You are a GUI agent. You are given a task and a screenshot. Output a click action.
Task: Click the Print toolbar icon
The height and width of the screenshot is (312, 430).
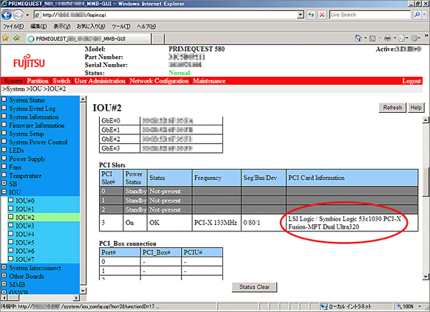tap(387, 38)
